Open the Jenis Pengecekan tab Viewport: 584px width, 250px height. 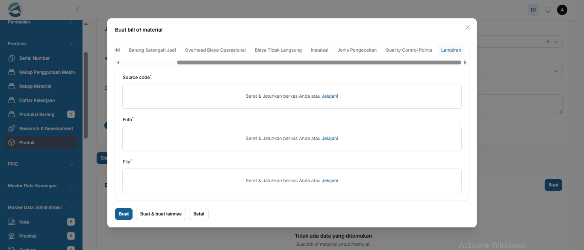(x=357, y=50)
